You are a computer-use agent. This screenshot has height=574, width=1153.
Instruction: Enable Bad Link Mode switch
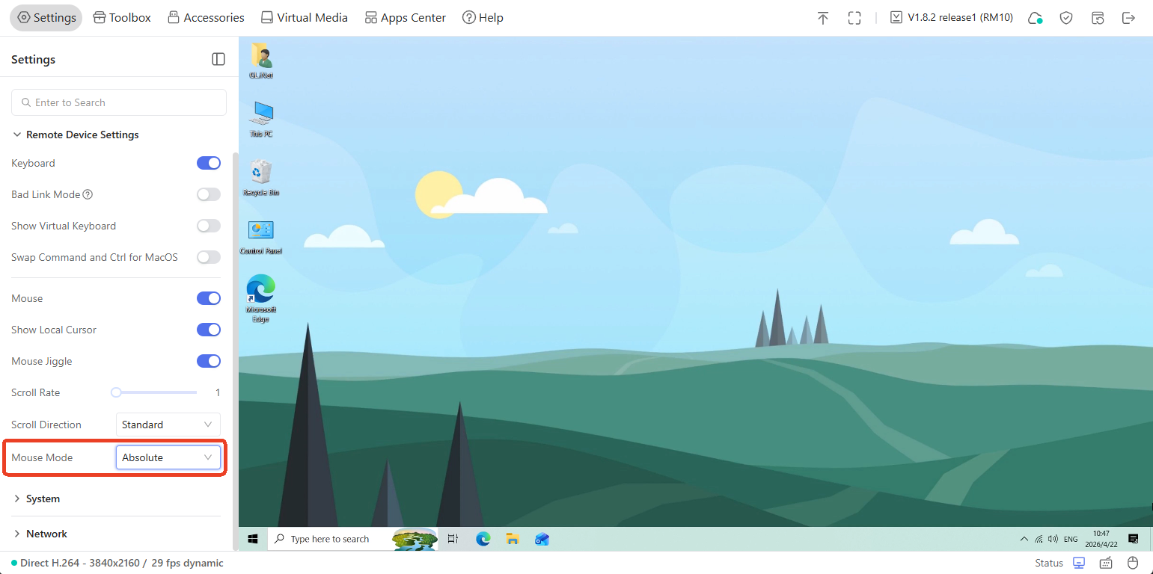click(209, 194)
